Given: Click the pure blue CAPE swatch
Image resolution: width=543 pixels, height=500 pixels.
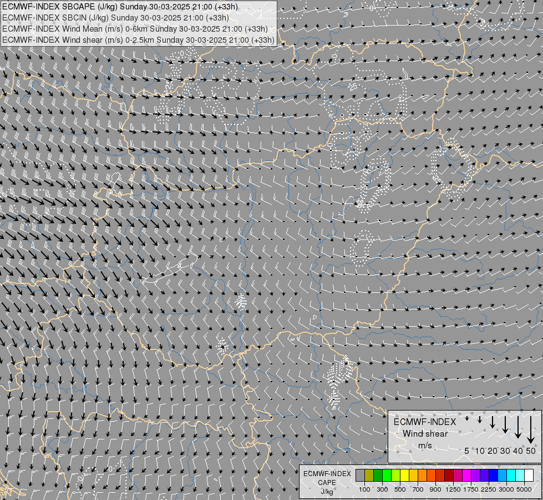Looking at the screenshot, I should tap(493, 476).
